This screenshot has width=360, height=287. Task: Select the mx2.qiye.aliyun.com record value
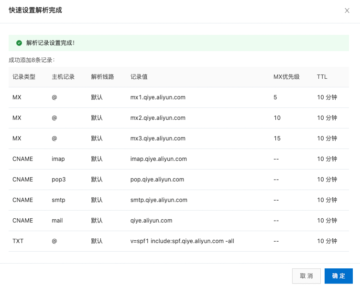(x=158, y=118)
